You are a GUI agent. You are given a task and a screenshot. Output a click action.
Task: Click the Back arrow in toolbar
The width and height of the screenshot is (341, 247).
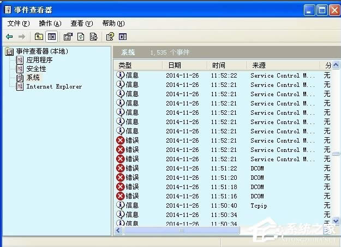point(9,37)
